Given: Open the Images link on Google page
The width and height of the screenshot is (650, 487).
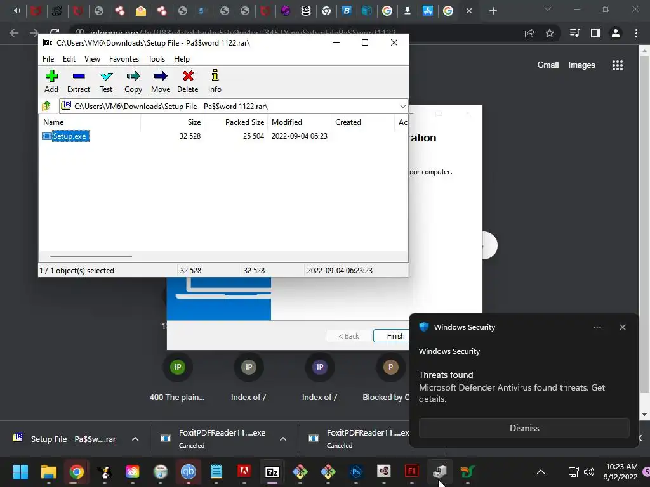Looking at the screenshot, I should tap(581, 65).
